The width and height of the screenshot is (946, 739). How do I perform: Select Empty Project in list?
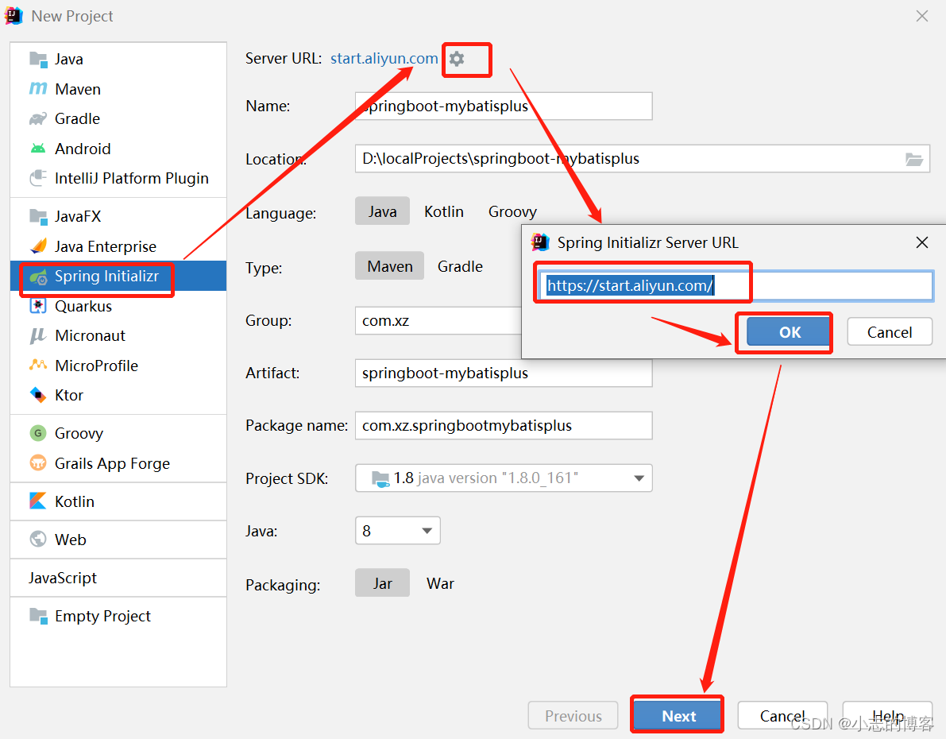pos(118,616)
